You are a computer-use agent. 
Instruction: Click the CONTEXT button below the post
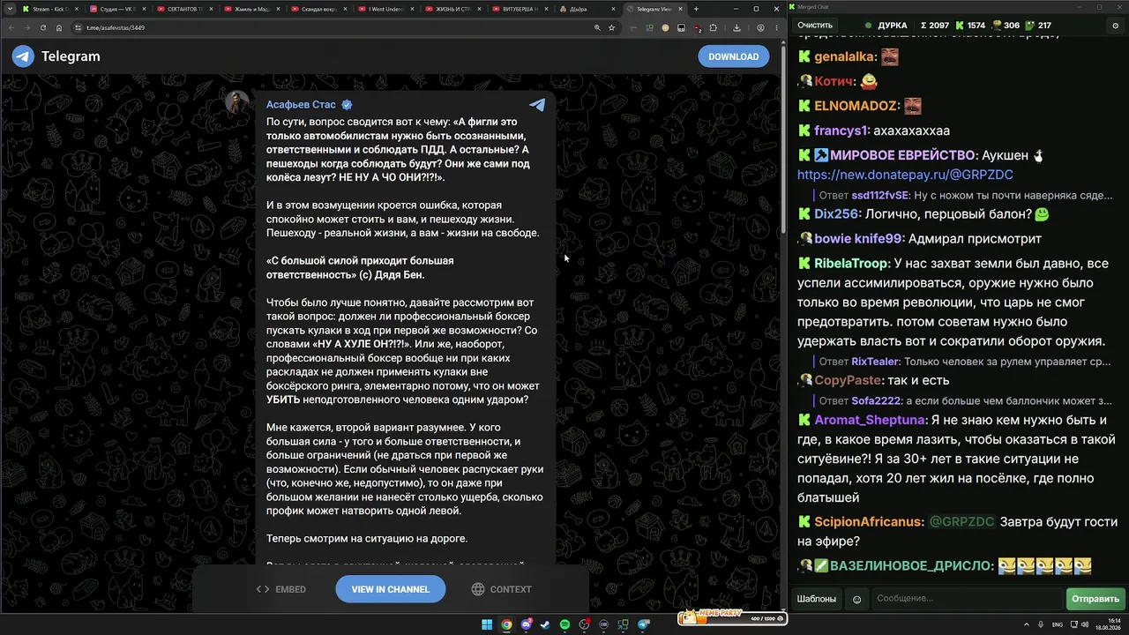pyautogui.click(x=501, y=589)
